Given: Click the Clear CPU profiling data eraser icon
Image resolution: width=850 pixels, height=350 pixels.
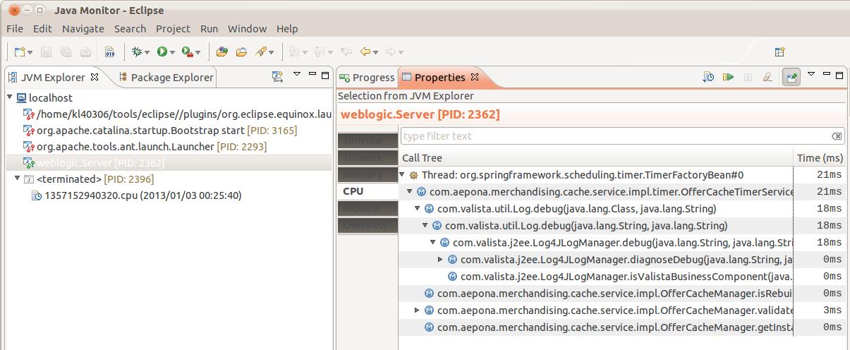Looking at the screenshot, I should coord(767,77).
